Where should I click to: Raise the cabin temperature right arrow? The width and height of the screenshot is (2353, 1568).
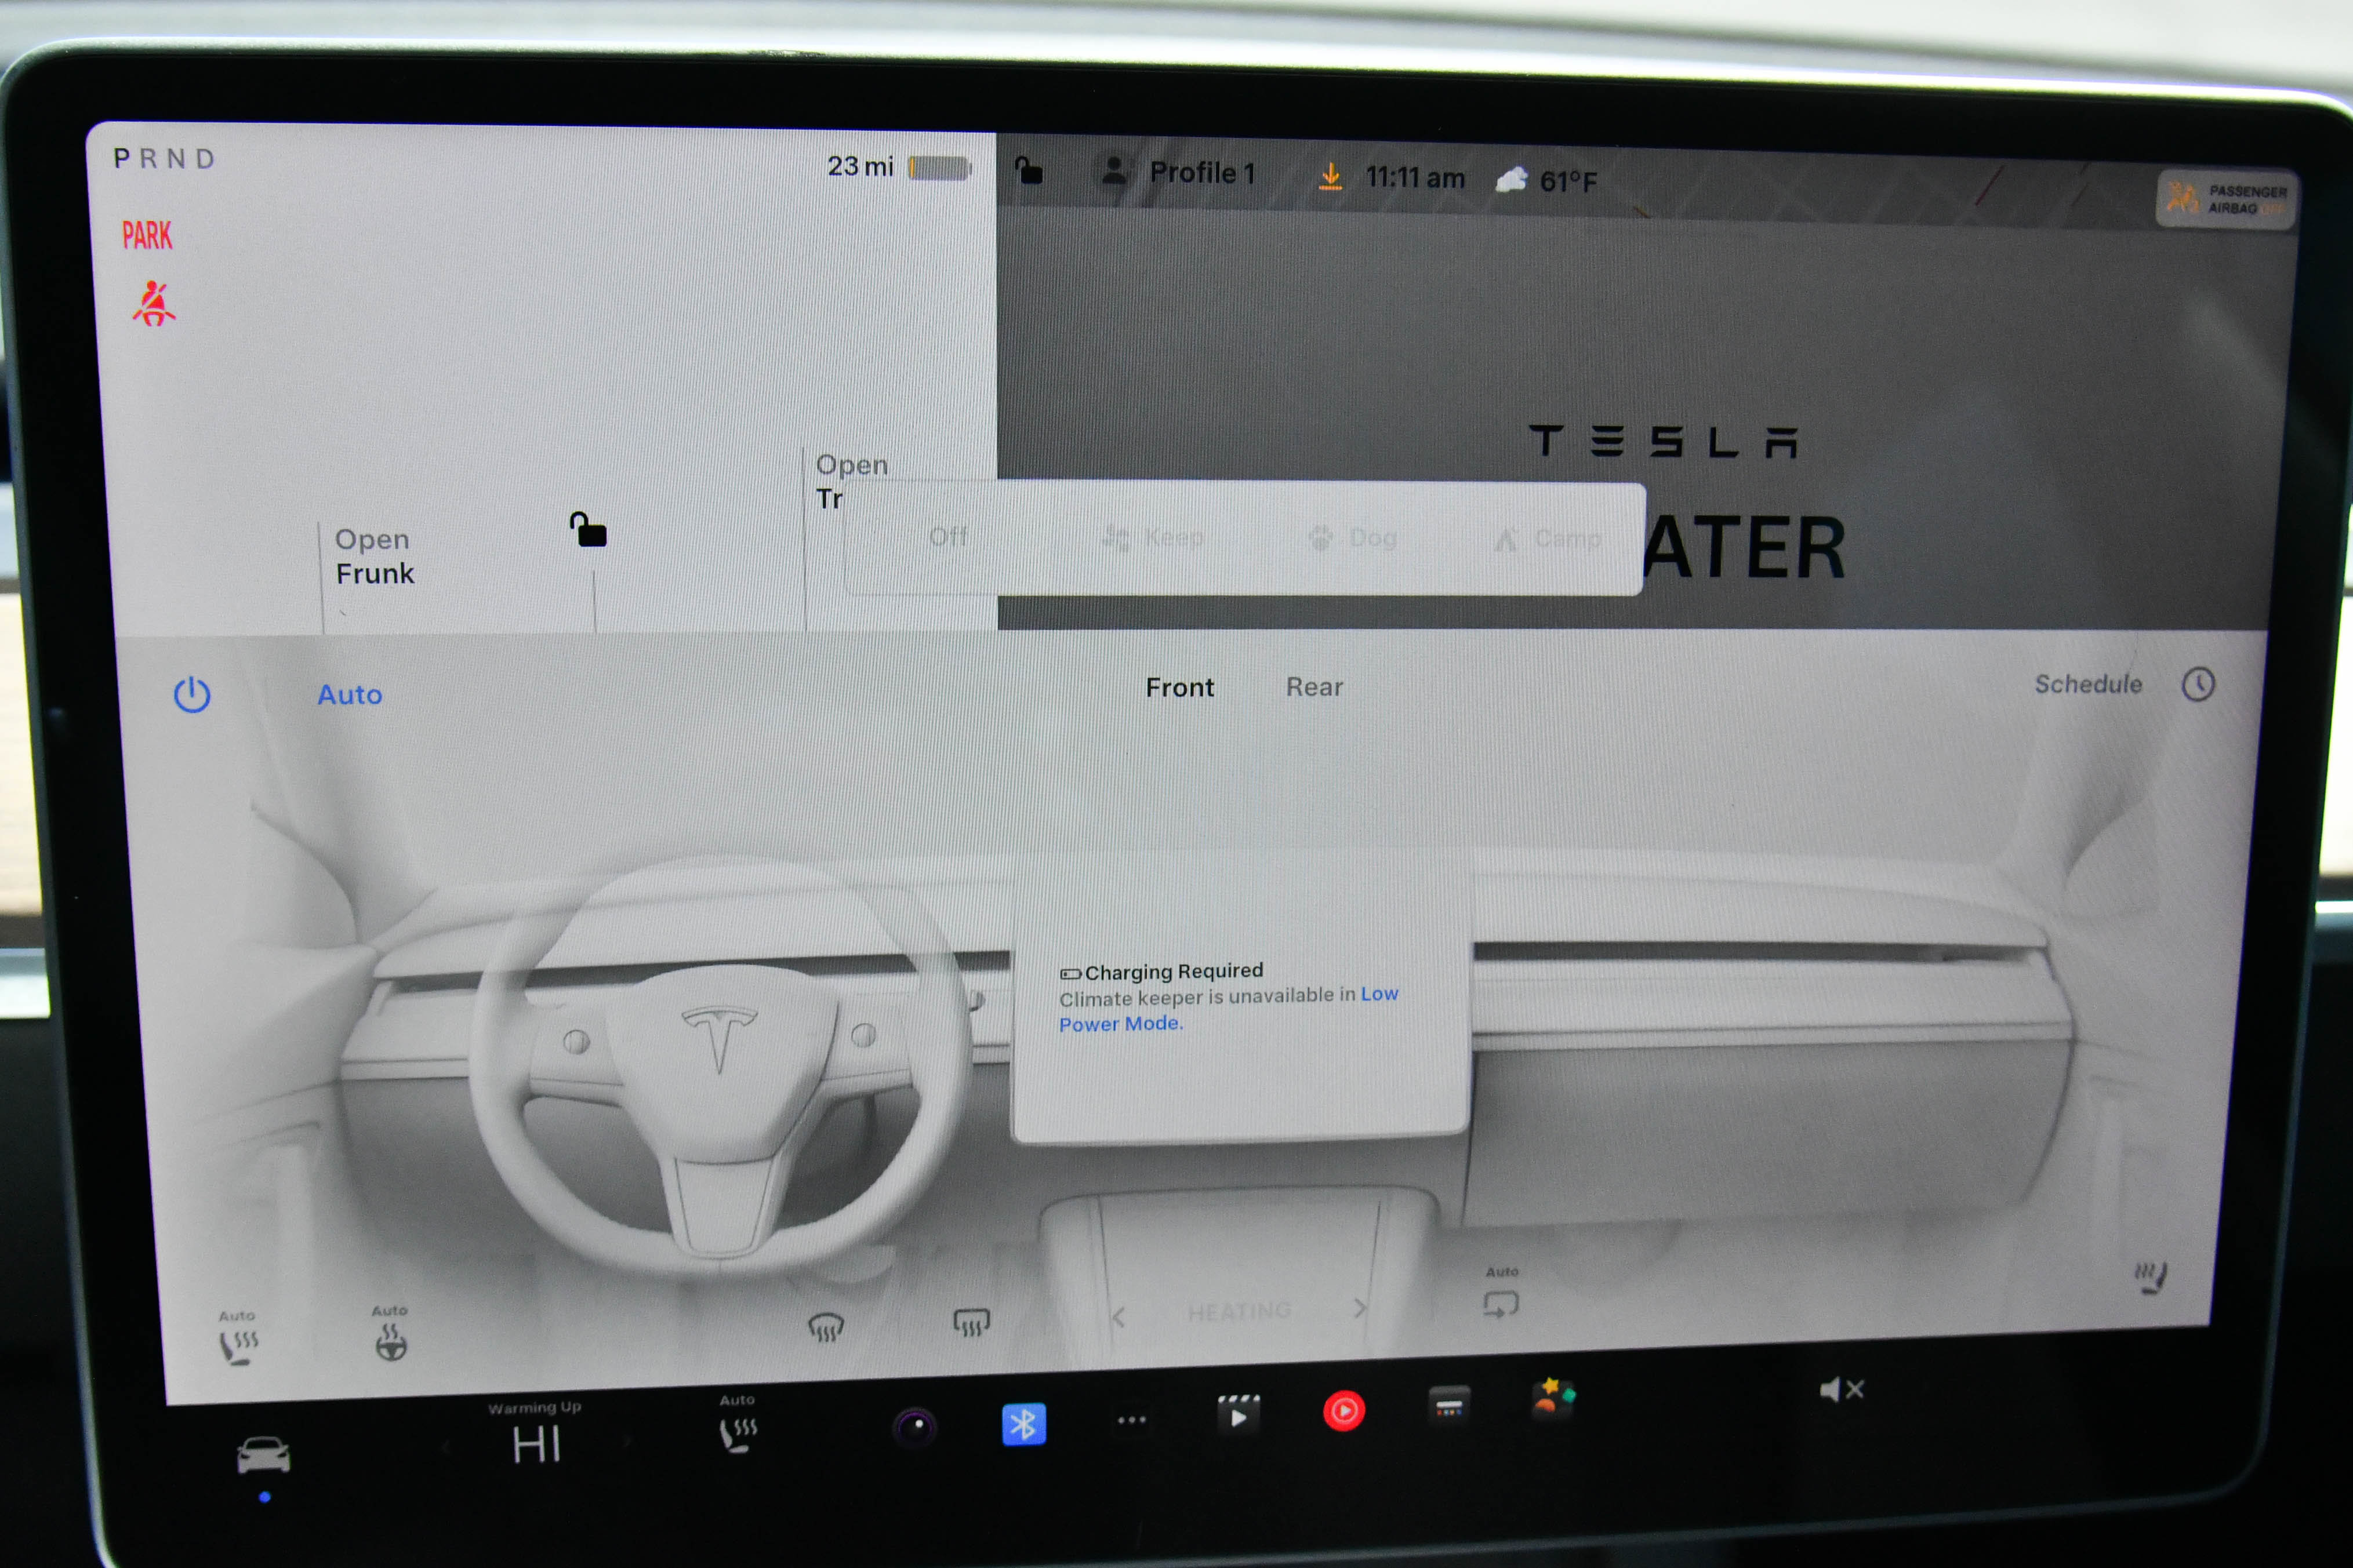point(628,1442)
